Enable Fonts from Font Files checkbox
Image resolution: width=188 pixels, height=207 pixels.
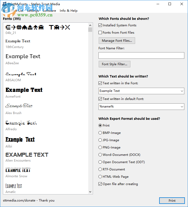100,33
